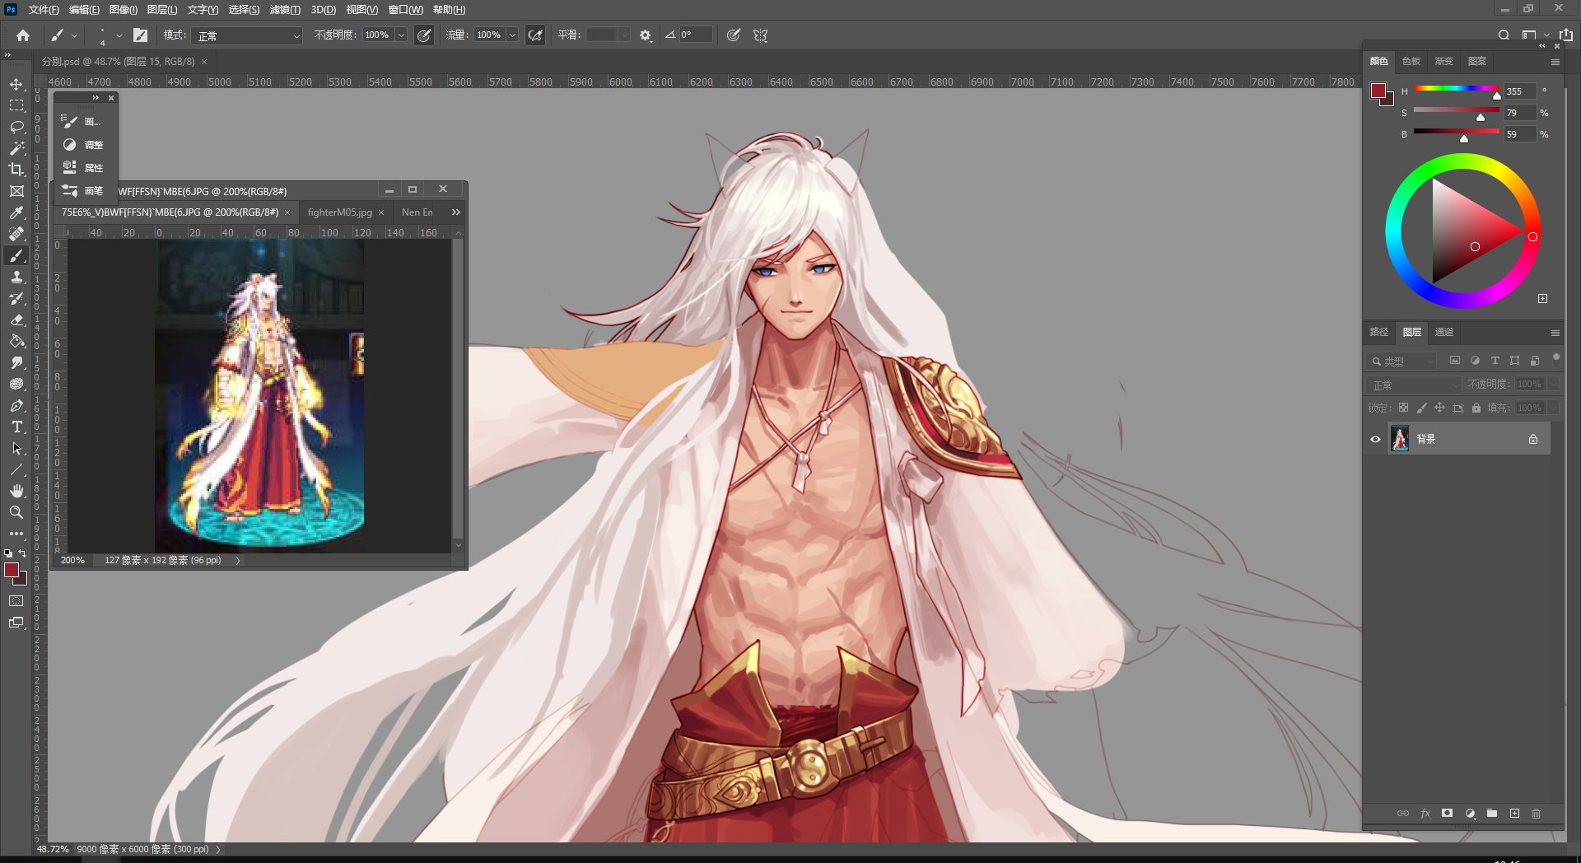Select the Clone Stamp tool
Screen dimensions: 1581x863
coord(16,277)
